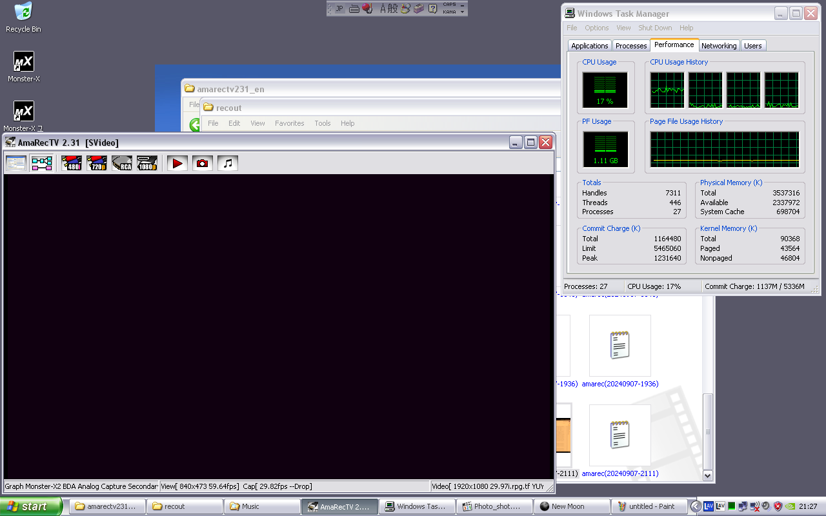The image size is (826, 516).
Task: Open the volume speaker tray icon
Action: [766, 506]
